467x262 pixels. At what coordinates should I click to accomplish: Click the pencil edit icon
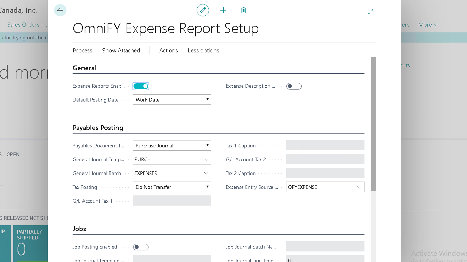coord(203,11)
